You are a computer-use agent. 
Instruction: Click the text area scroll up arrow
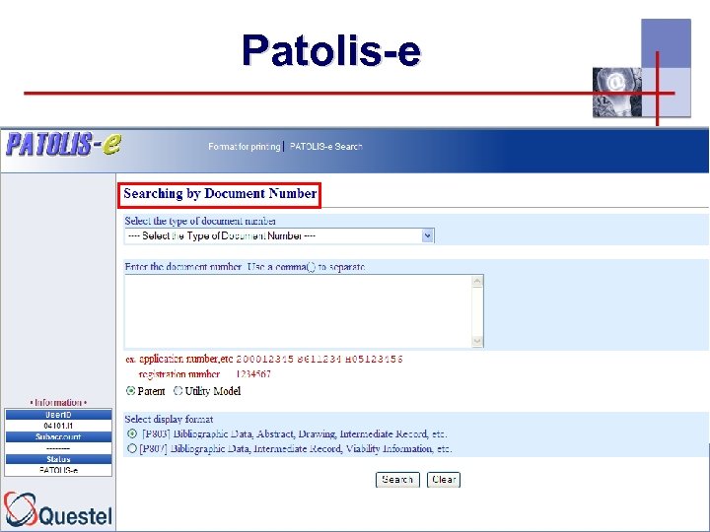point(477,282)
